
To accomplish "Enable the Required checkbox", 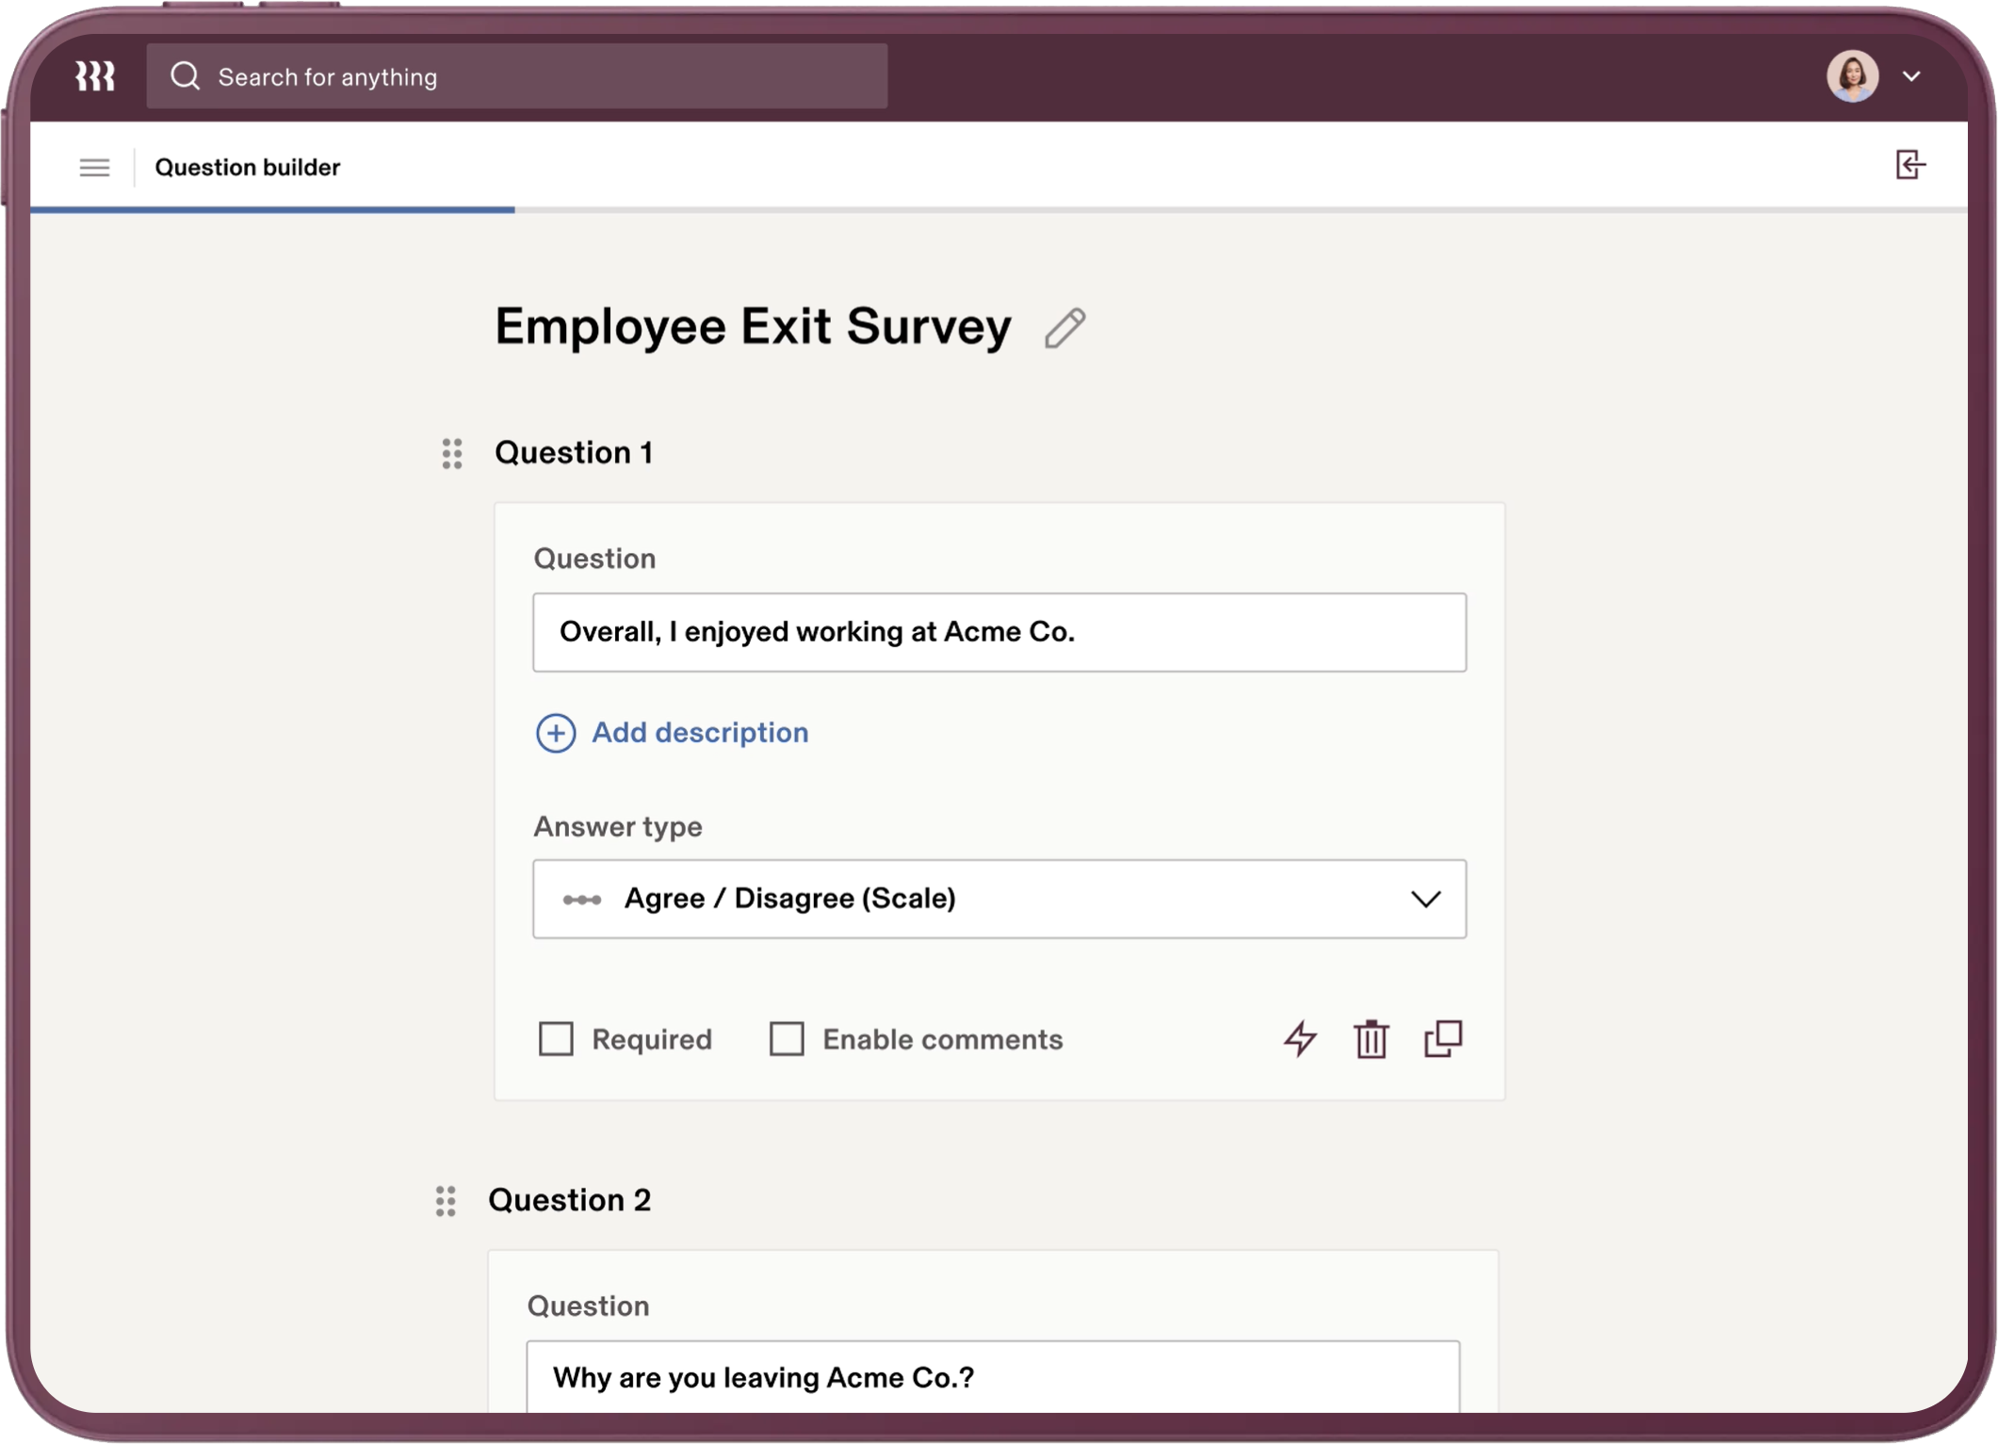I will [x=556, y=1039].
